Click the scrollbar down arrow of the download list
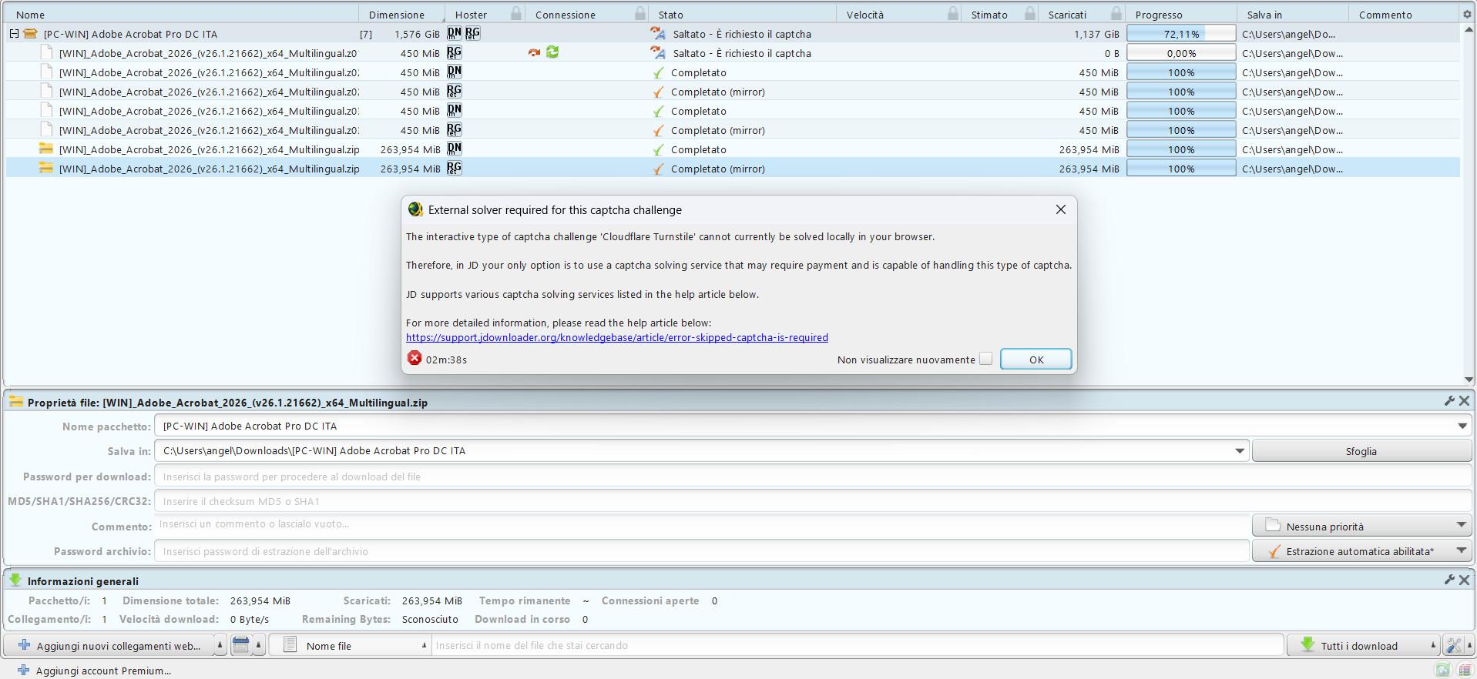Screen dimensions: 1477x679 click(1469, 379)
